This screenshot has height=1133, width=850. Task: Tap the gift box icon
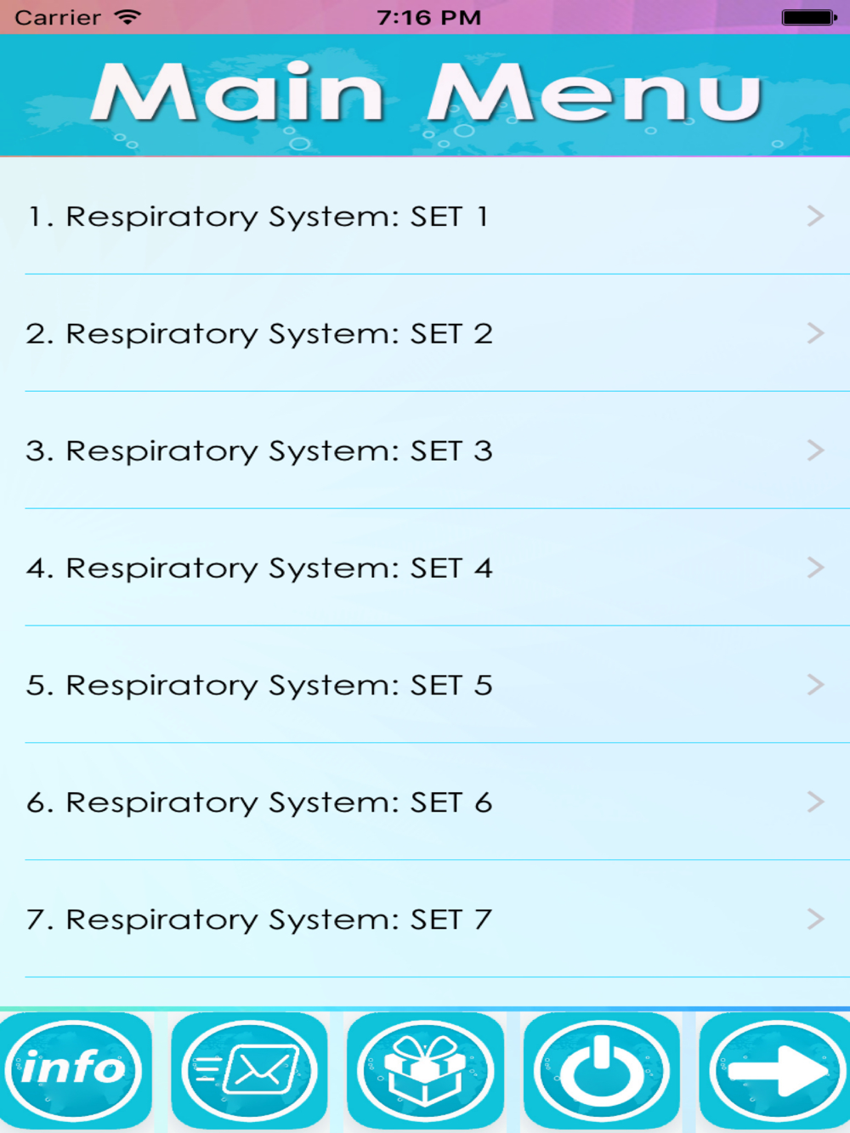(x=425, y=1069)
